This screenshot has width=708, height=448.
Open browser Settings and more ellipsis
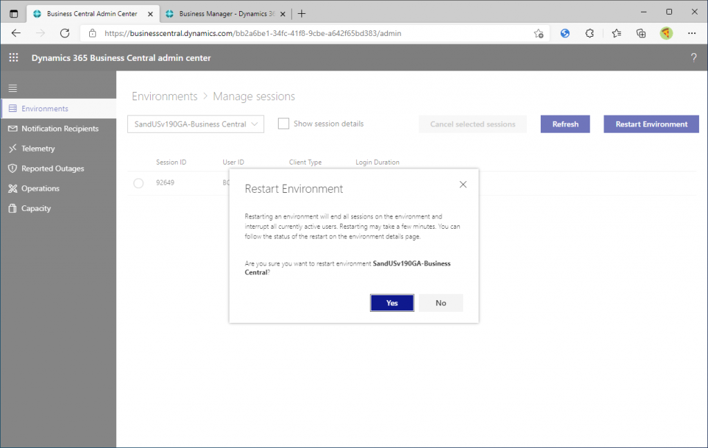tap(691, 33)
